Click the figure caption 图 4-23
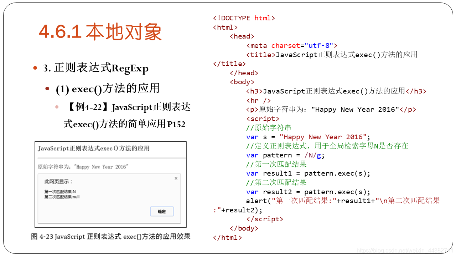Image resolution: width=456 pixels, height=257 pixels. [x=111, y=236]
